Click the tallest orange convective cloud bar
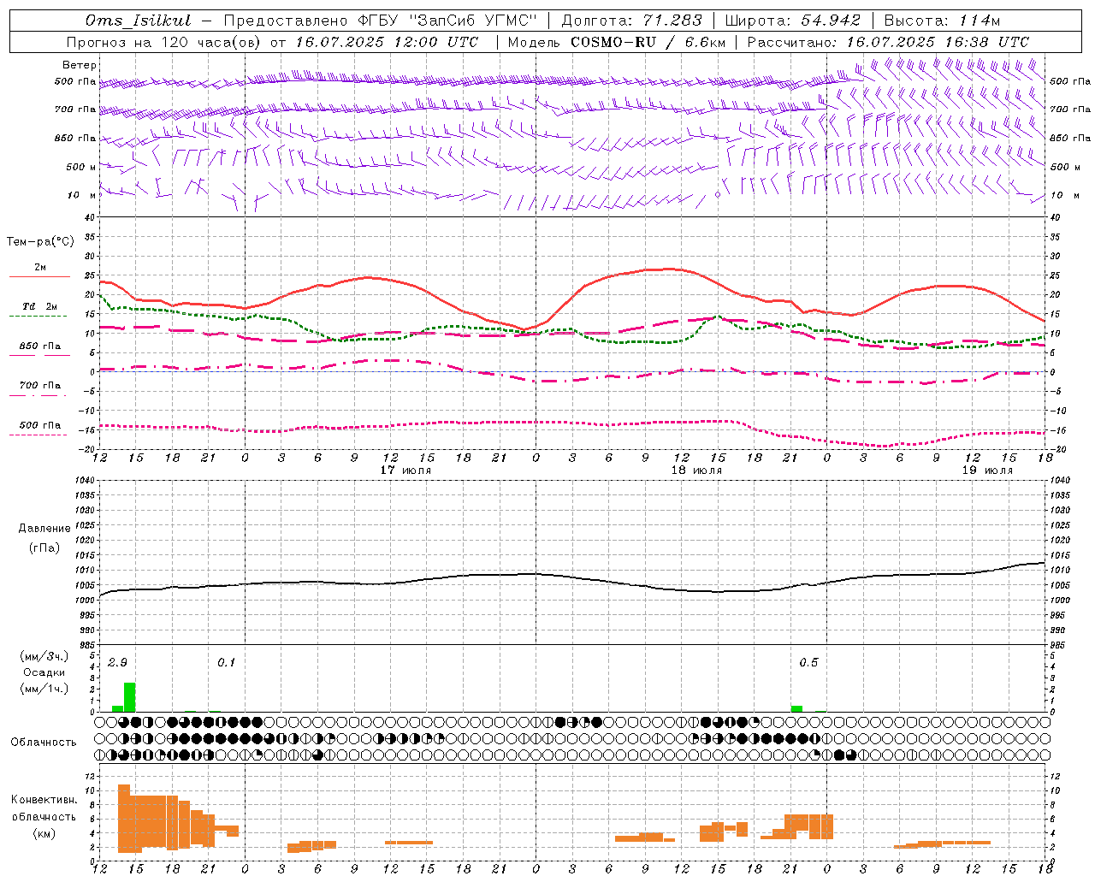Image resolution: width=1095 pixels, height=876 pixels. click(x=124, y=818)
